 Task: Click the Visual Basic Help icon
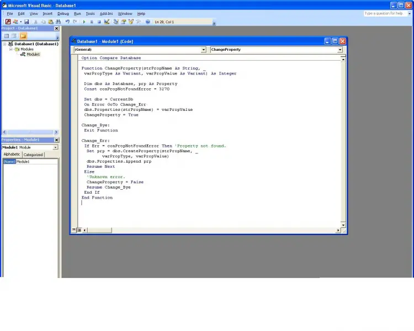pos(148,22)
